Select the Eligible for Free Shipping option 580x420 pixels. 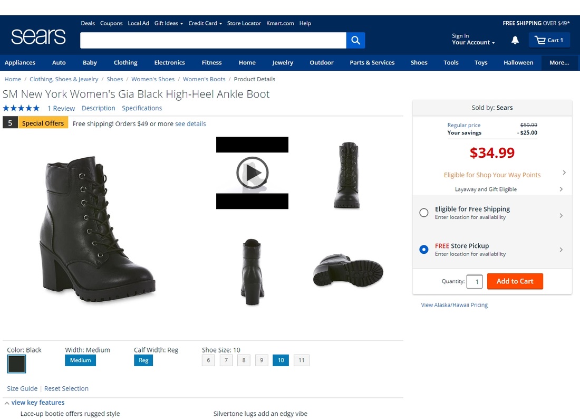(x=424, y=213)
